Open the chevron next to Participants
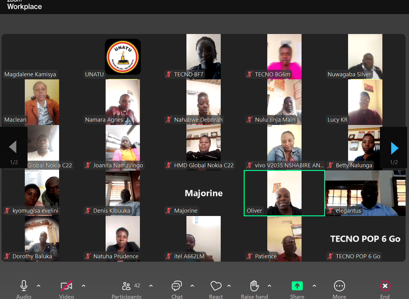The height and width of the screenshot is (299, 409). coord(151,286)
